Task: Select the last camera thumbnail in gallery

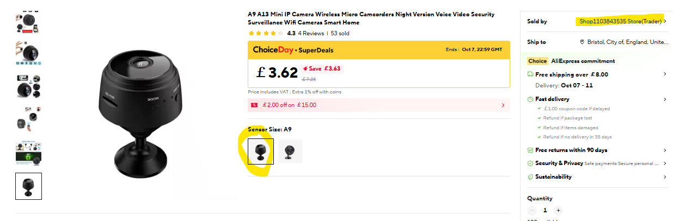Action: (28, 186)
